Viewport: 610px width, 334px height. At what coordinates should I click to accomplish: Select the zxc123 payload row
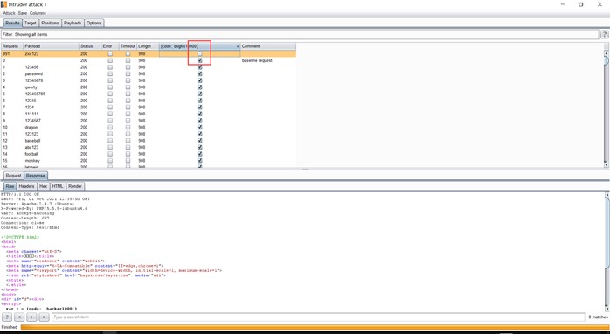(x=149, y=53)
